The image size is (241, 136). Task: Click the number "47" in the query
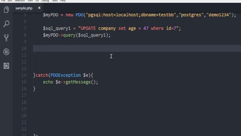tap(146, 29)
